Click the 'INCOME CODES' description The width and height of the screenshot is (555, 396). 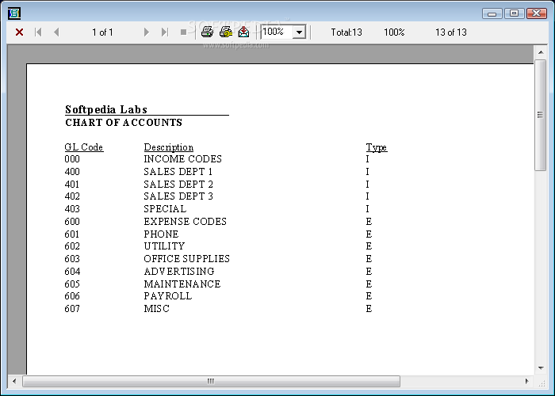(182, 159)
